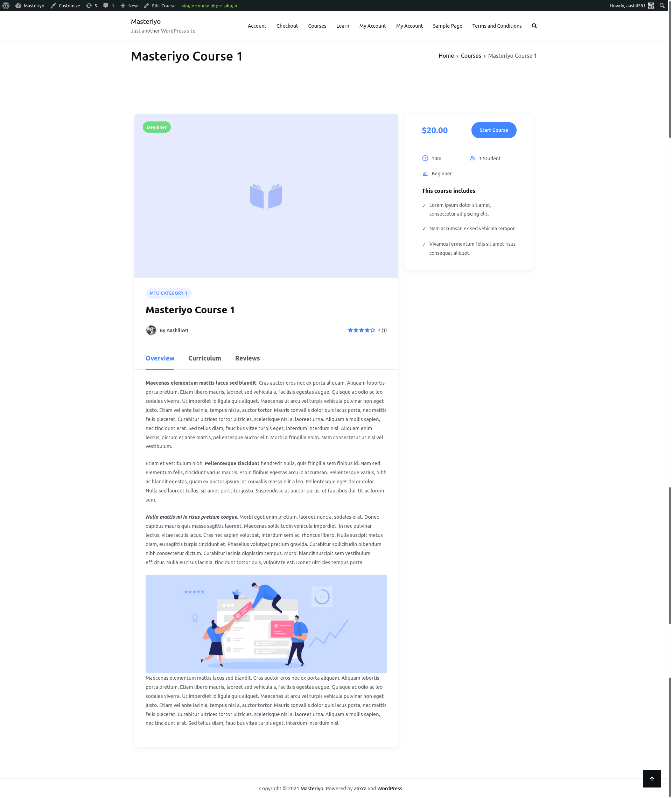The width and height of the screenshot is (672, 798).
Task: Click the search magnifier icon in navbar
Action: (x=534, y=25)
